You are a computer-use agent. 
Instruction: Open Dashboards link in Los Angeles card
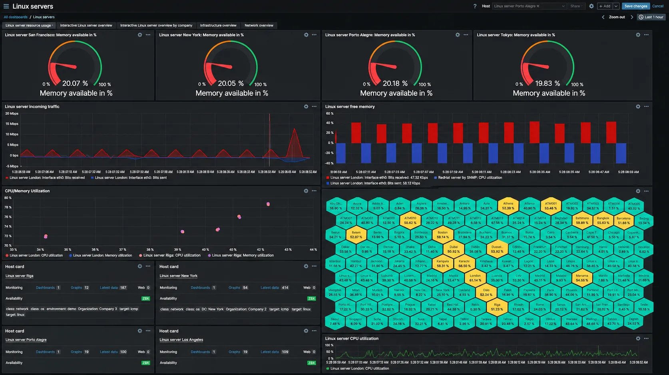tap(200, 352)
